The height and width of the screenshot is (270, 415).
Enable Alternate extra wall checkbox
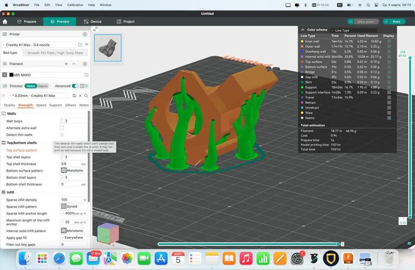(x=62, y=128)
